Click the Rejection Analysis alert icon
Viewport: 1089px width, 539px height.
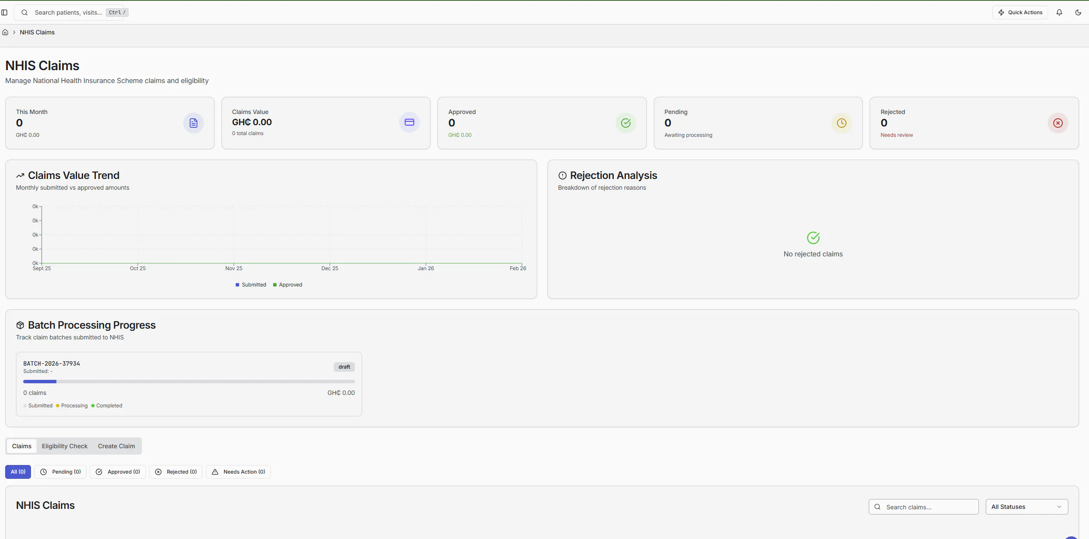pyautogui.click(x=562, y=176)
